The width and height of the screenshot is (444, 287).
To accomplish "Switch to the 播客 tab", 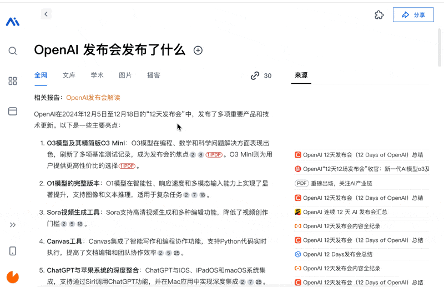I will tap(154, 75).
